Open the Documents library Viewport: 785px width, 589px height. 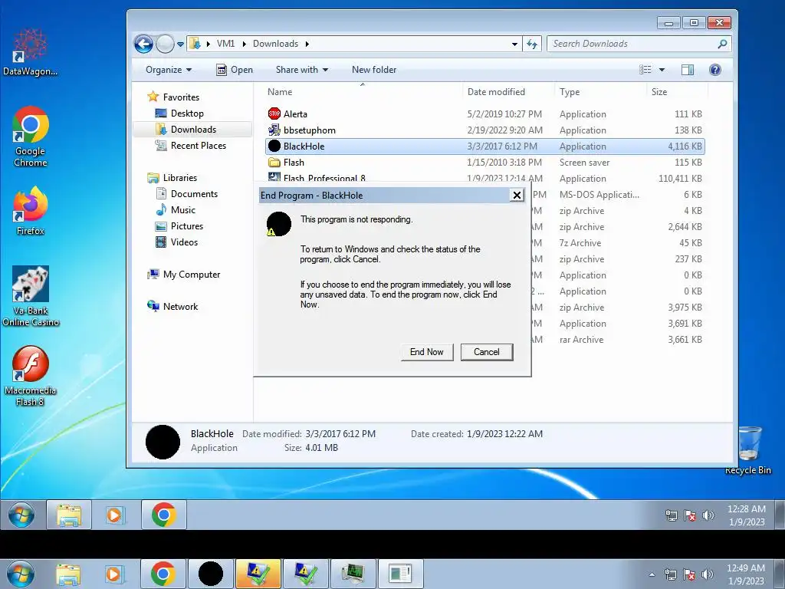coord(187,194)
